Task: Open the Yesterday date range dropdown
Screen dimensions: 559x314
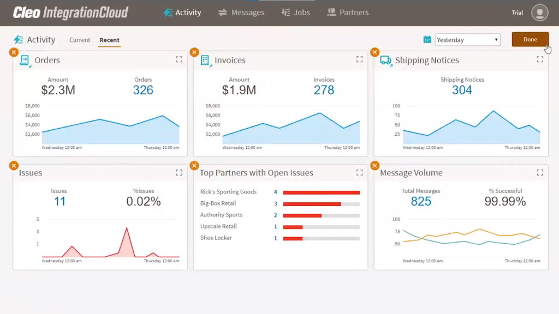Action: pyautogui.click(x=467, y=40)
